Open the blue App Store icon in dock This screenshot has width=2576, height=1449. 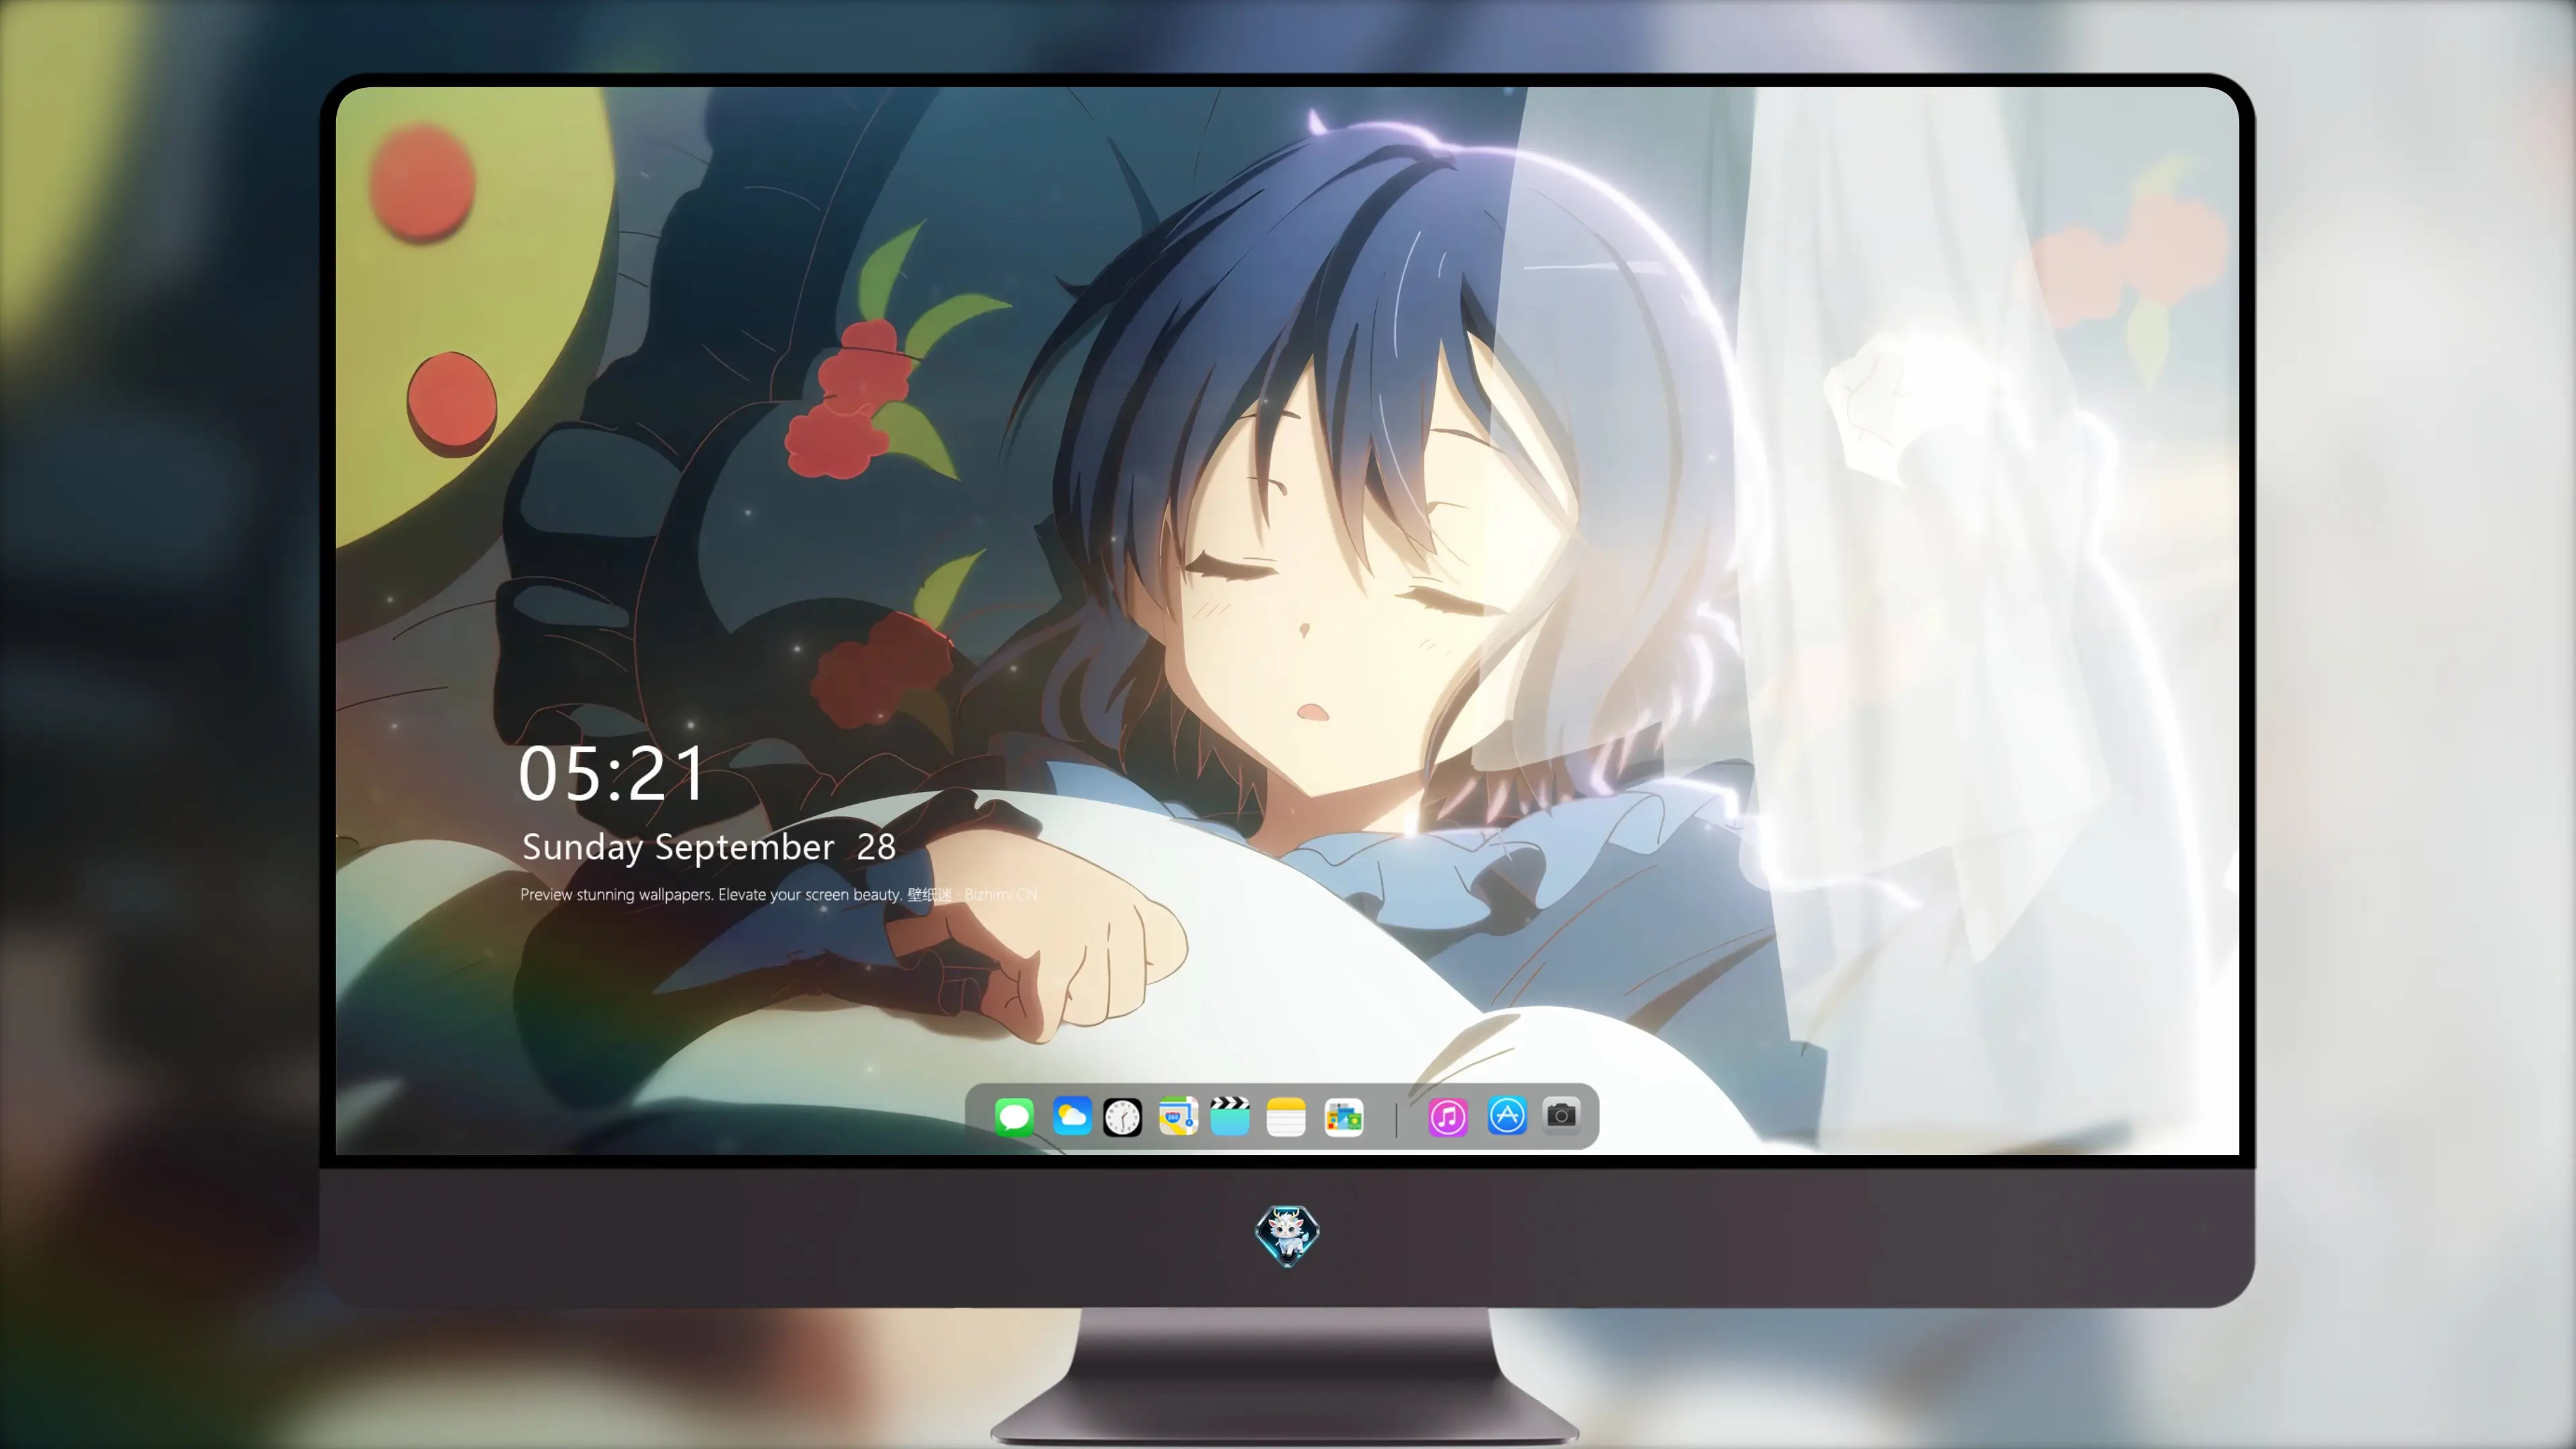click(1507, 1116)
